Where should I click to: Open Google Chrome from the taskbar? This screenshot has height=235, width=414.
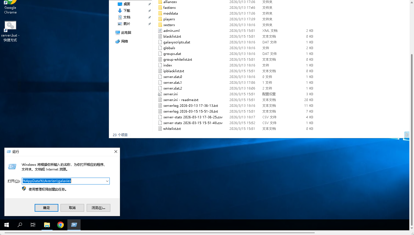[x=61, y=225]
